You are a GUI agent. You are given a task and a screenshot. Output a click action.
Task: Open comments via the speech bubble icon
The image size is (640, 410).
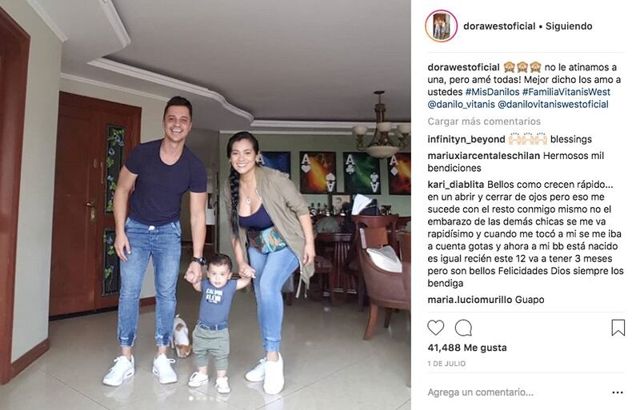coord(463,328)
